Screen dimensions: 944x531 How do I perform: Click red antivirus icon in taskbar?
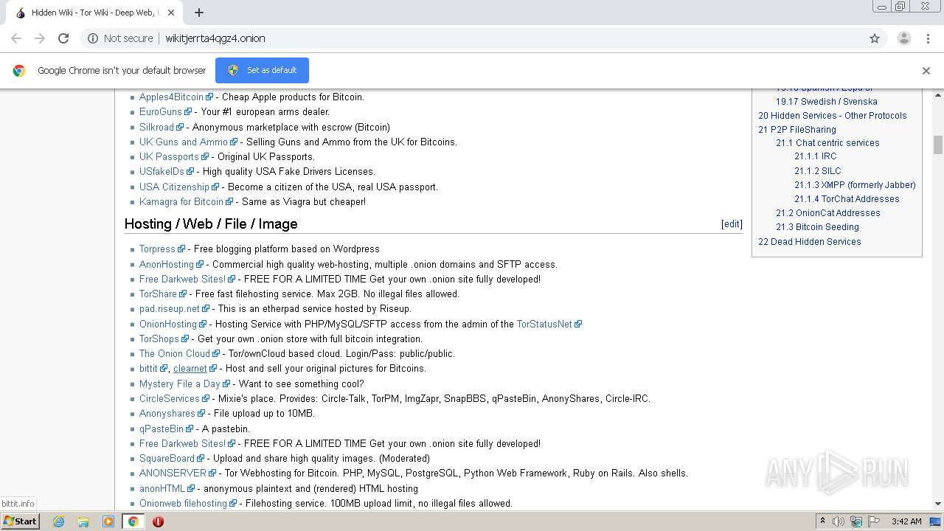click(x=158, y=521)
